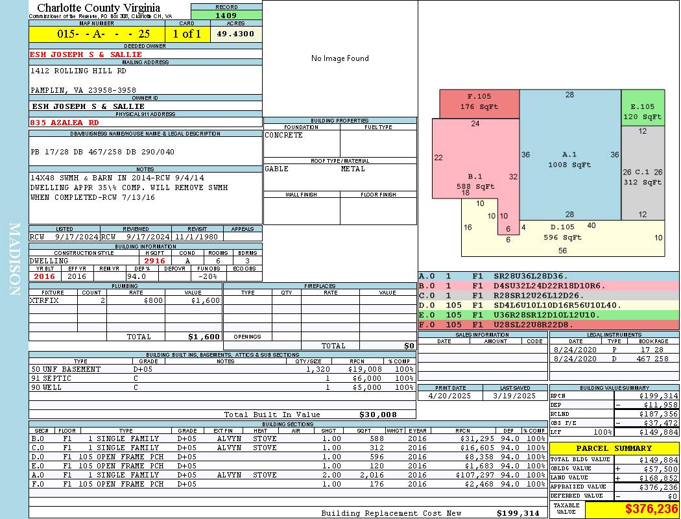This screenshot has width=681, height=519.
Task: Click the yellow D.105 596 SqFt porch area
Action: (x=563, y=238)
